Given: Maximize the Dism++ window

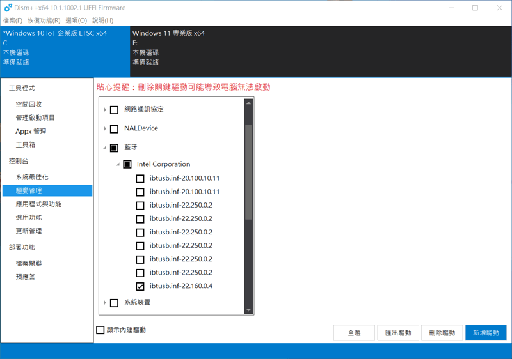Looking at the screenshot, I should coord(475,8).
